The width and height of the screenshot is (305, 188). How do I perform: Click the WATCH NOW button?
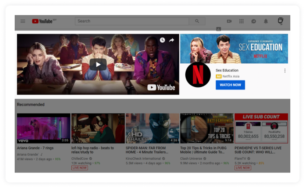point(230,85)
